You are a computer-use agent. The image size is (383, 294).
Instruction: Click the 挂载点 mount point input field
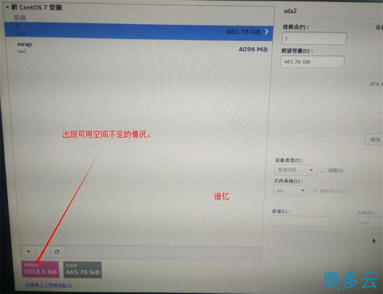point(314,38)
